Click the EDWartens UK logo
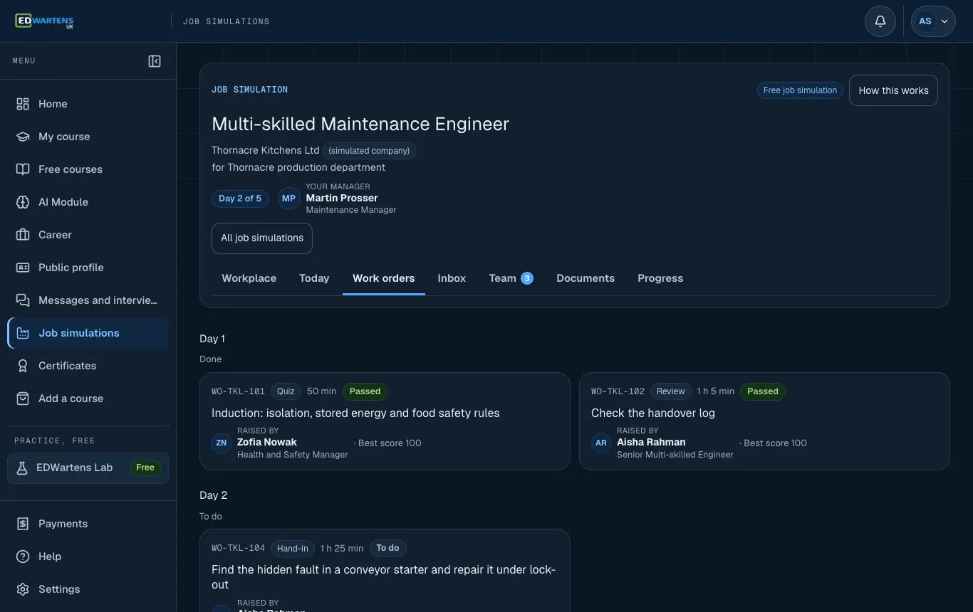Screen dimensions: 973x612 click(44, 21)
